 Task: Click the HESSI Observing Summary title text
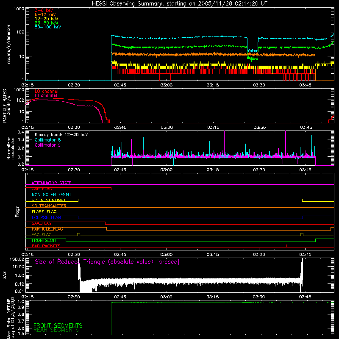pos(180,4)
